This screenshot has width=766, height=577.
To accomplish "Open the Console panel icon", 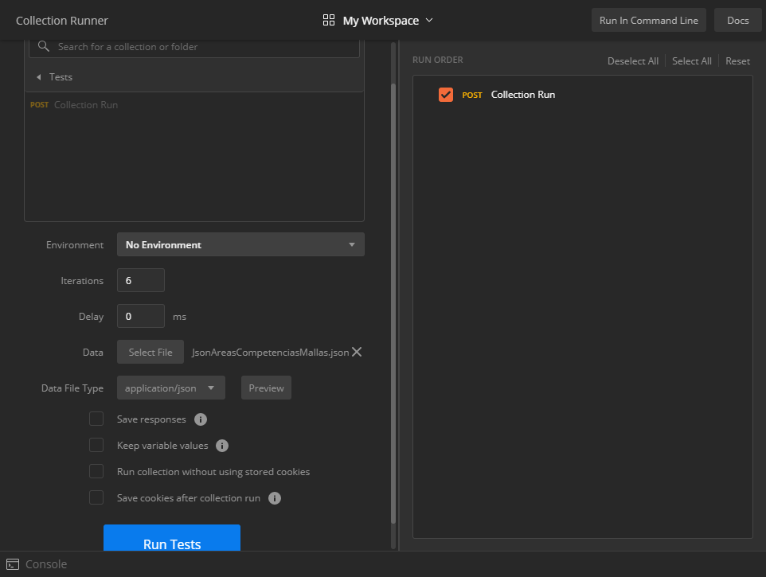I will [13, 564].
